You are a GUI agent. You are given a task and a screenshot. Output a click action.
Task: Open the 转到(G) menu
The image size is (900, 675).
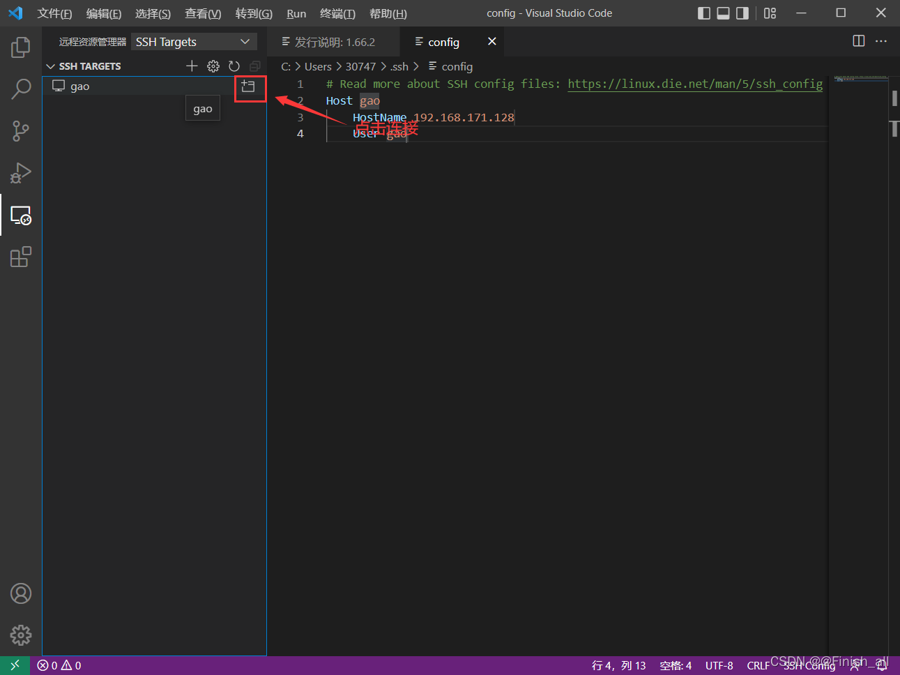[254, 13]
